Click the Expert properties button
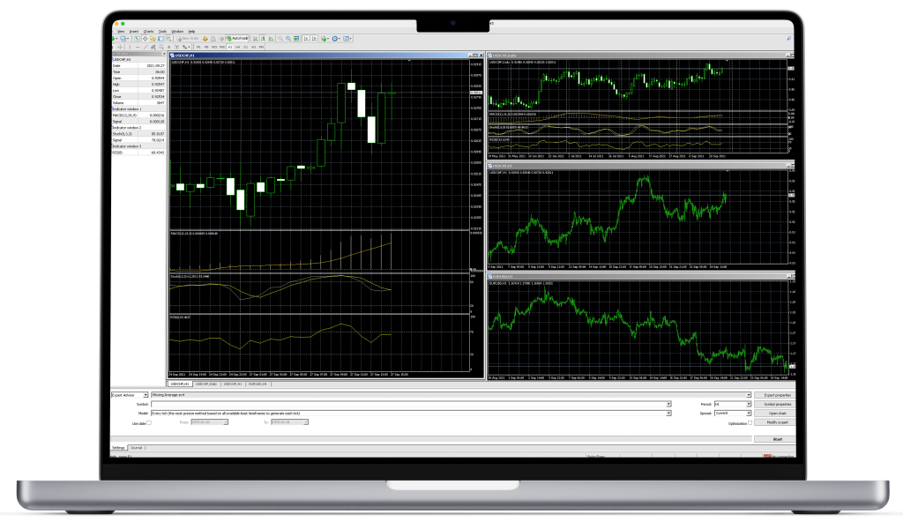 (x=777, y=395)
